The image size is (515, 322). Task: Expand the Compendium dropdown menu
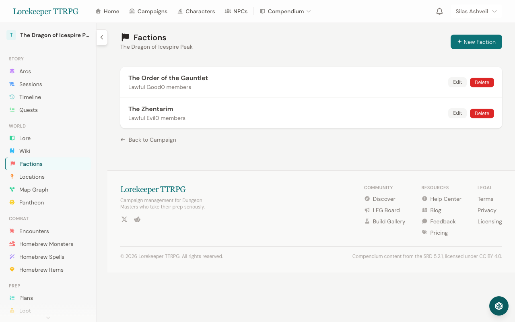point(285,11)
